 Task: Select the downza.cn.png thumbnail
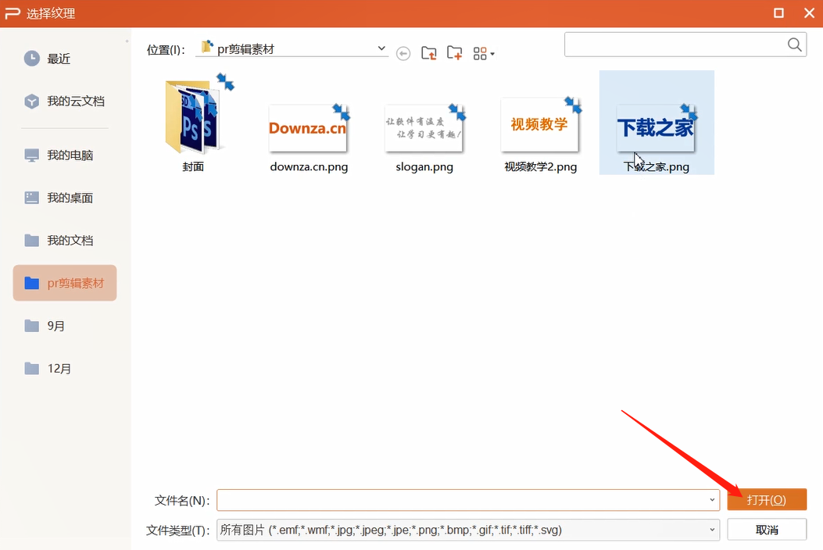(x=308, y=128)
